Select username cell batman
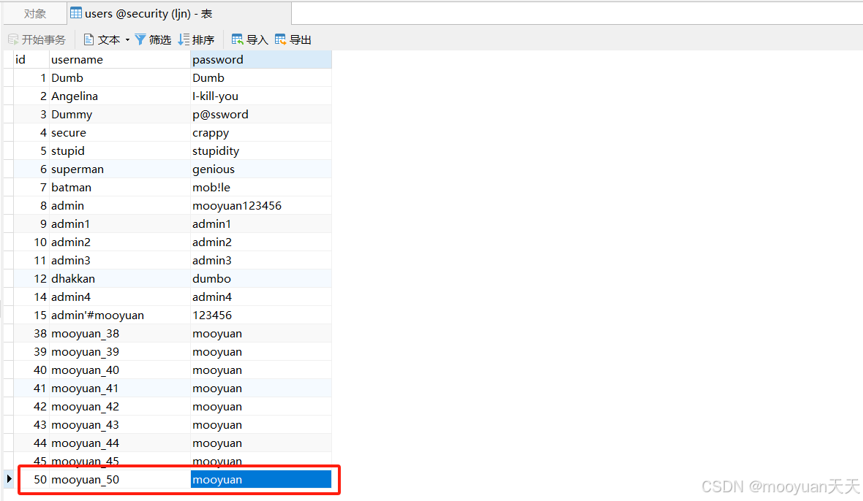This screenshot has width=863, height=501. pyautogui.click(x=119, y=187)
